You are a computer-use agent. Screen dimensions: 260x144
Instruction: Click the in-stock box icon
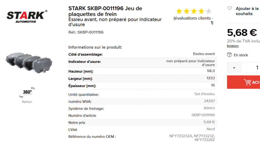tap(229, 55)
